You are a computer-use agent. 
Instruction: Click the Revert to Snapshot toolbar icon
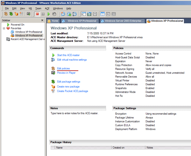[x=69, y=14]
